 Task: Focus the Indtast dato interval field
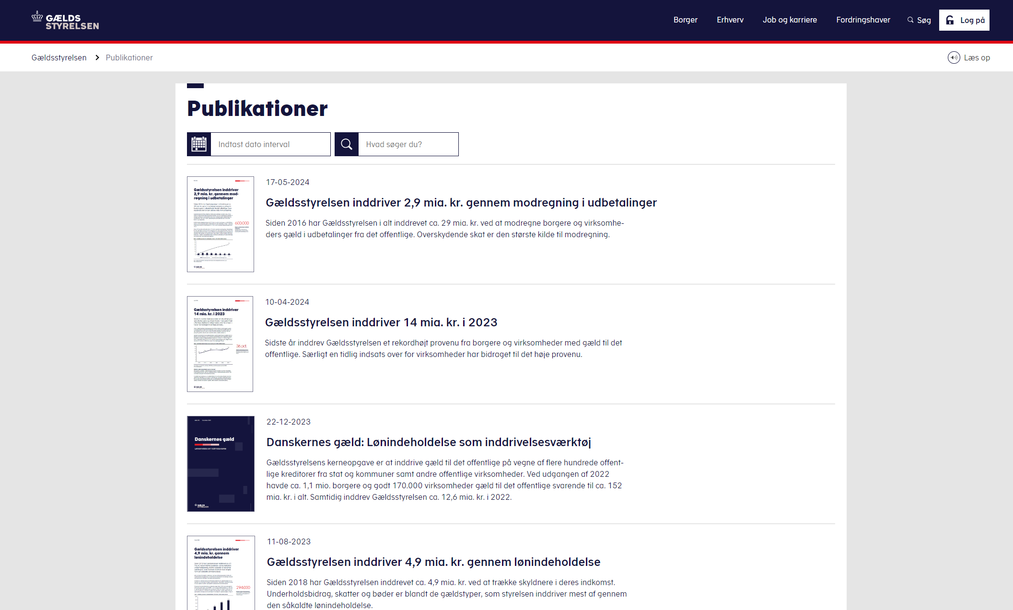[x=270, y=144]
